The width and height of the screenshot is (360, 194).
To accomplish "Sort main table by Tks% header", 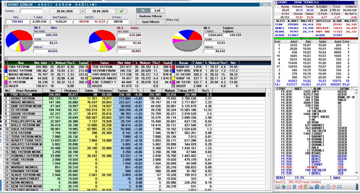I will tap(206, 90).
